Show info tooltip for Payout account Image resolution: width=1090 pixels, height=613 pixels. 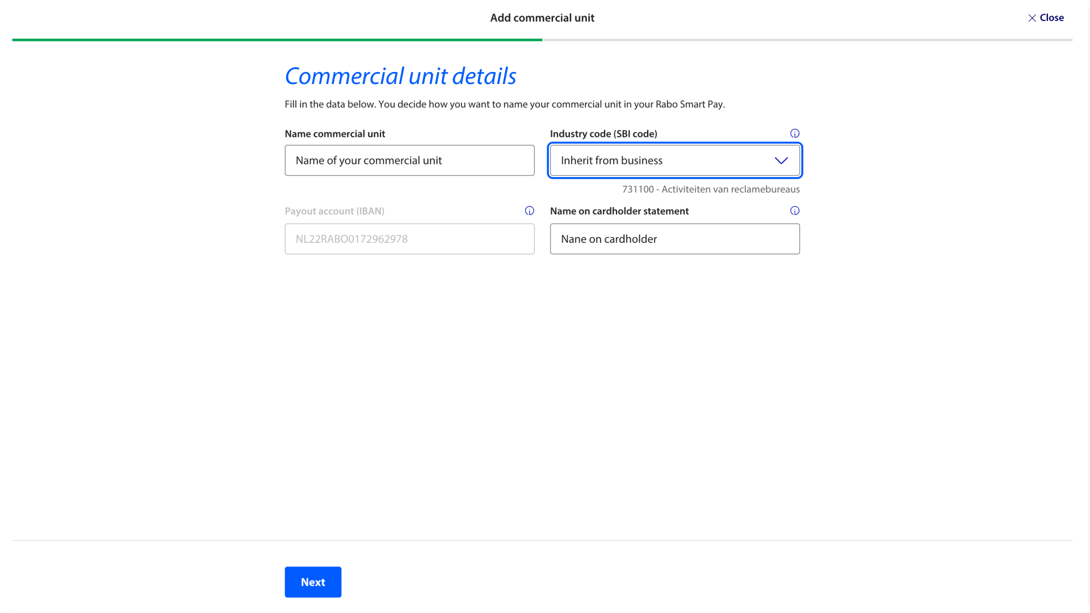(529, 211)
